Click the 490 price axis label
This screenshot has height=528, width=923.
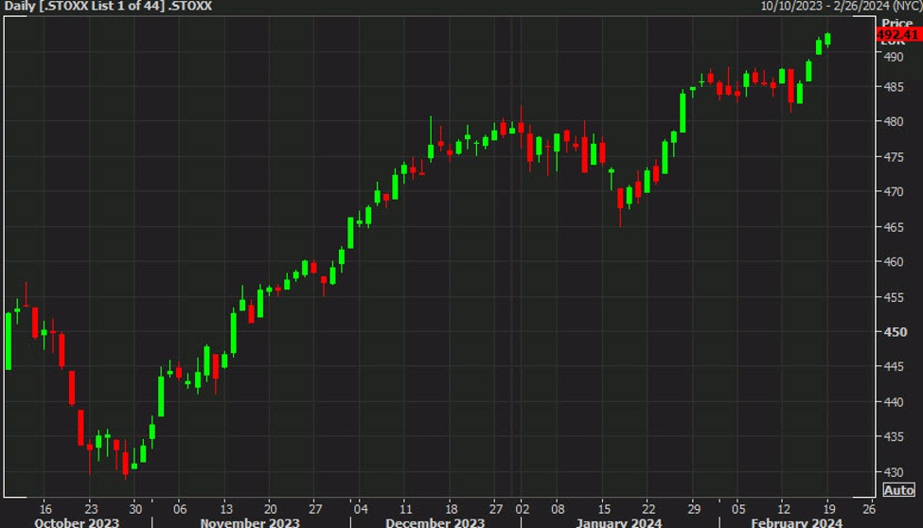[x=893, y=57]
